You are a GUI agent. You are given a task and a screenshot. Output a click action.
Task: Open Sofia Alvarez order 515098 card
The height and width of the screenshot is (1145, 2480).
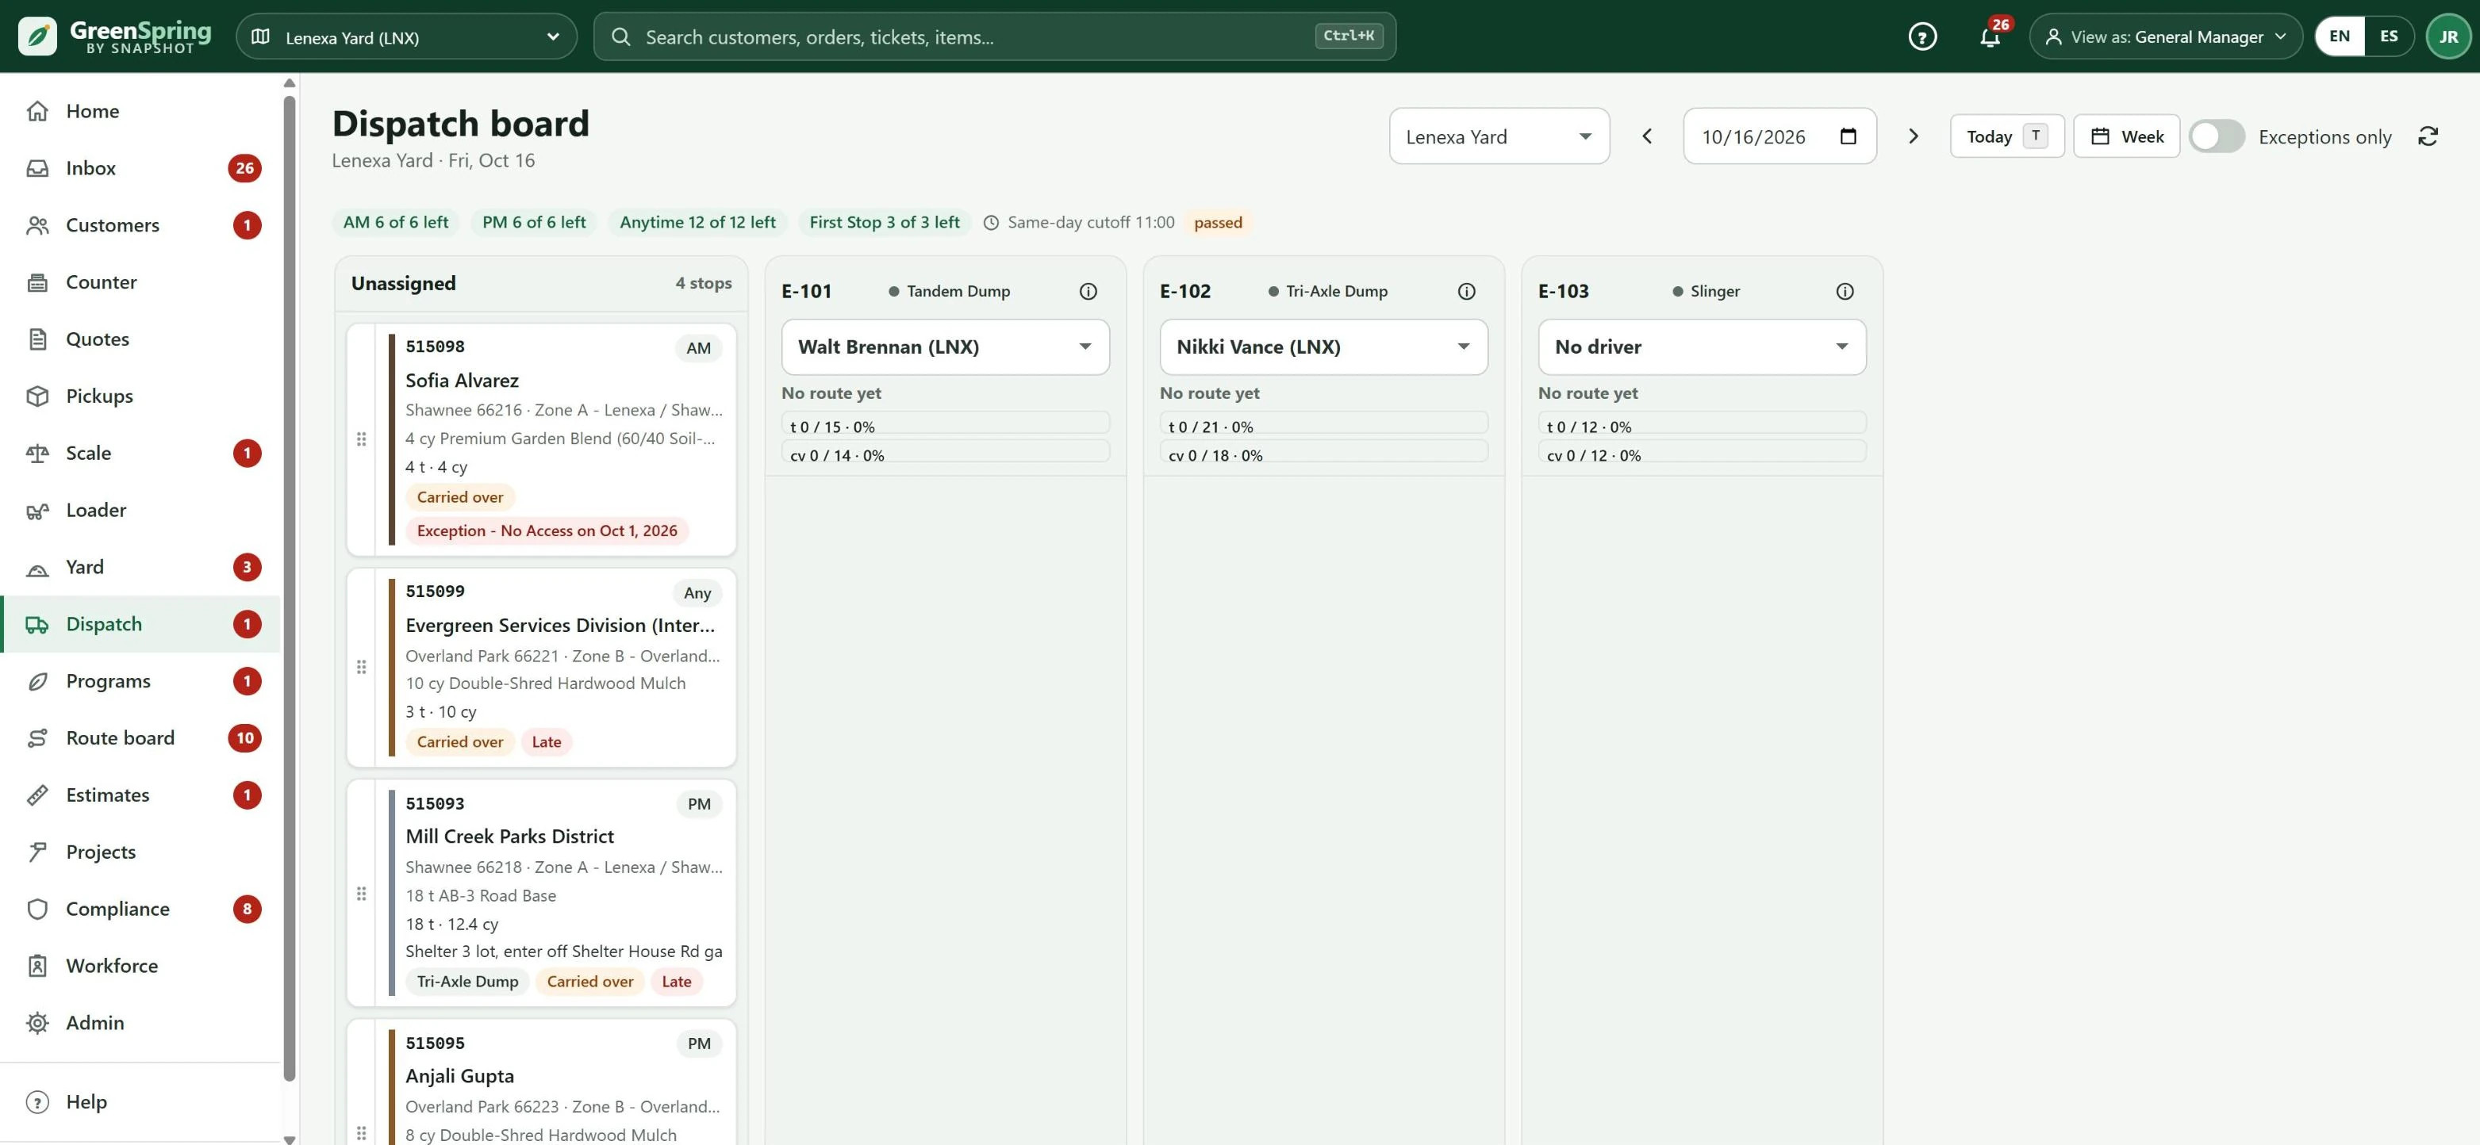pyautogui.click(x=542, y=440)
